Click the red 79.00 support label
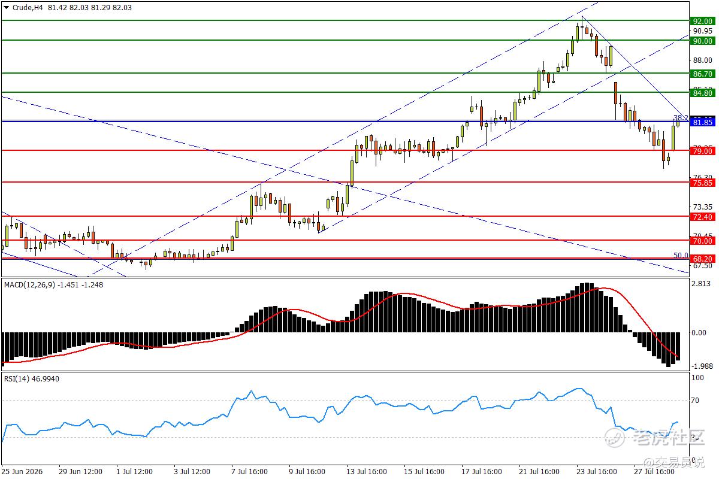This screenshot has height=479, width=719. 702,151
